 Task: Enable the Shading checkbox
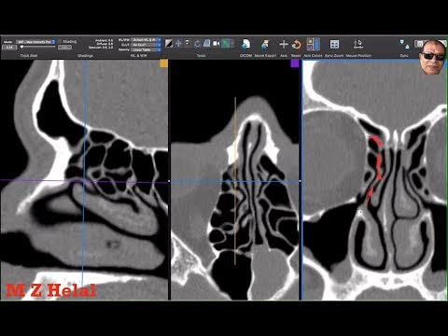60,41
